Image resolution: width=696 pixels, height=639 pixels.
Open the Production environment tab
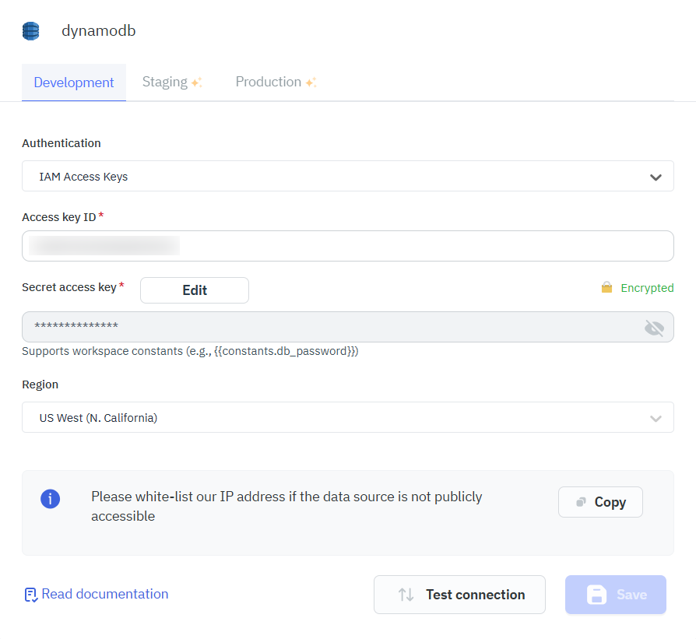[x=276, y=82]
